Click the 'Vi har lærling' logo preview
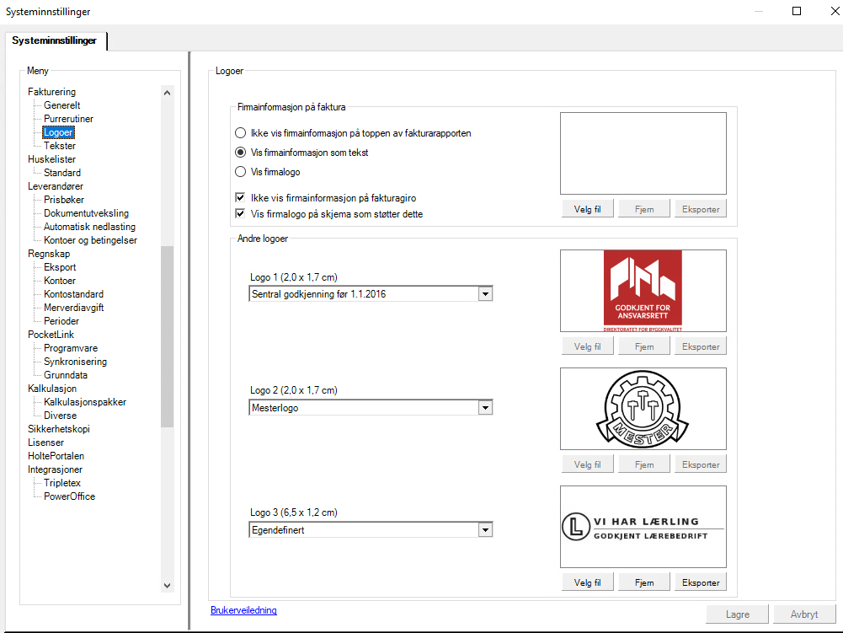 (x=643, y=527)
